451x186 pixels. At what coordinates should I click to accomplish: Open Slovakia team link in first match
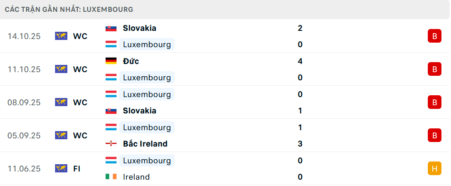coord(139,28)
